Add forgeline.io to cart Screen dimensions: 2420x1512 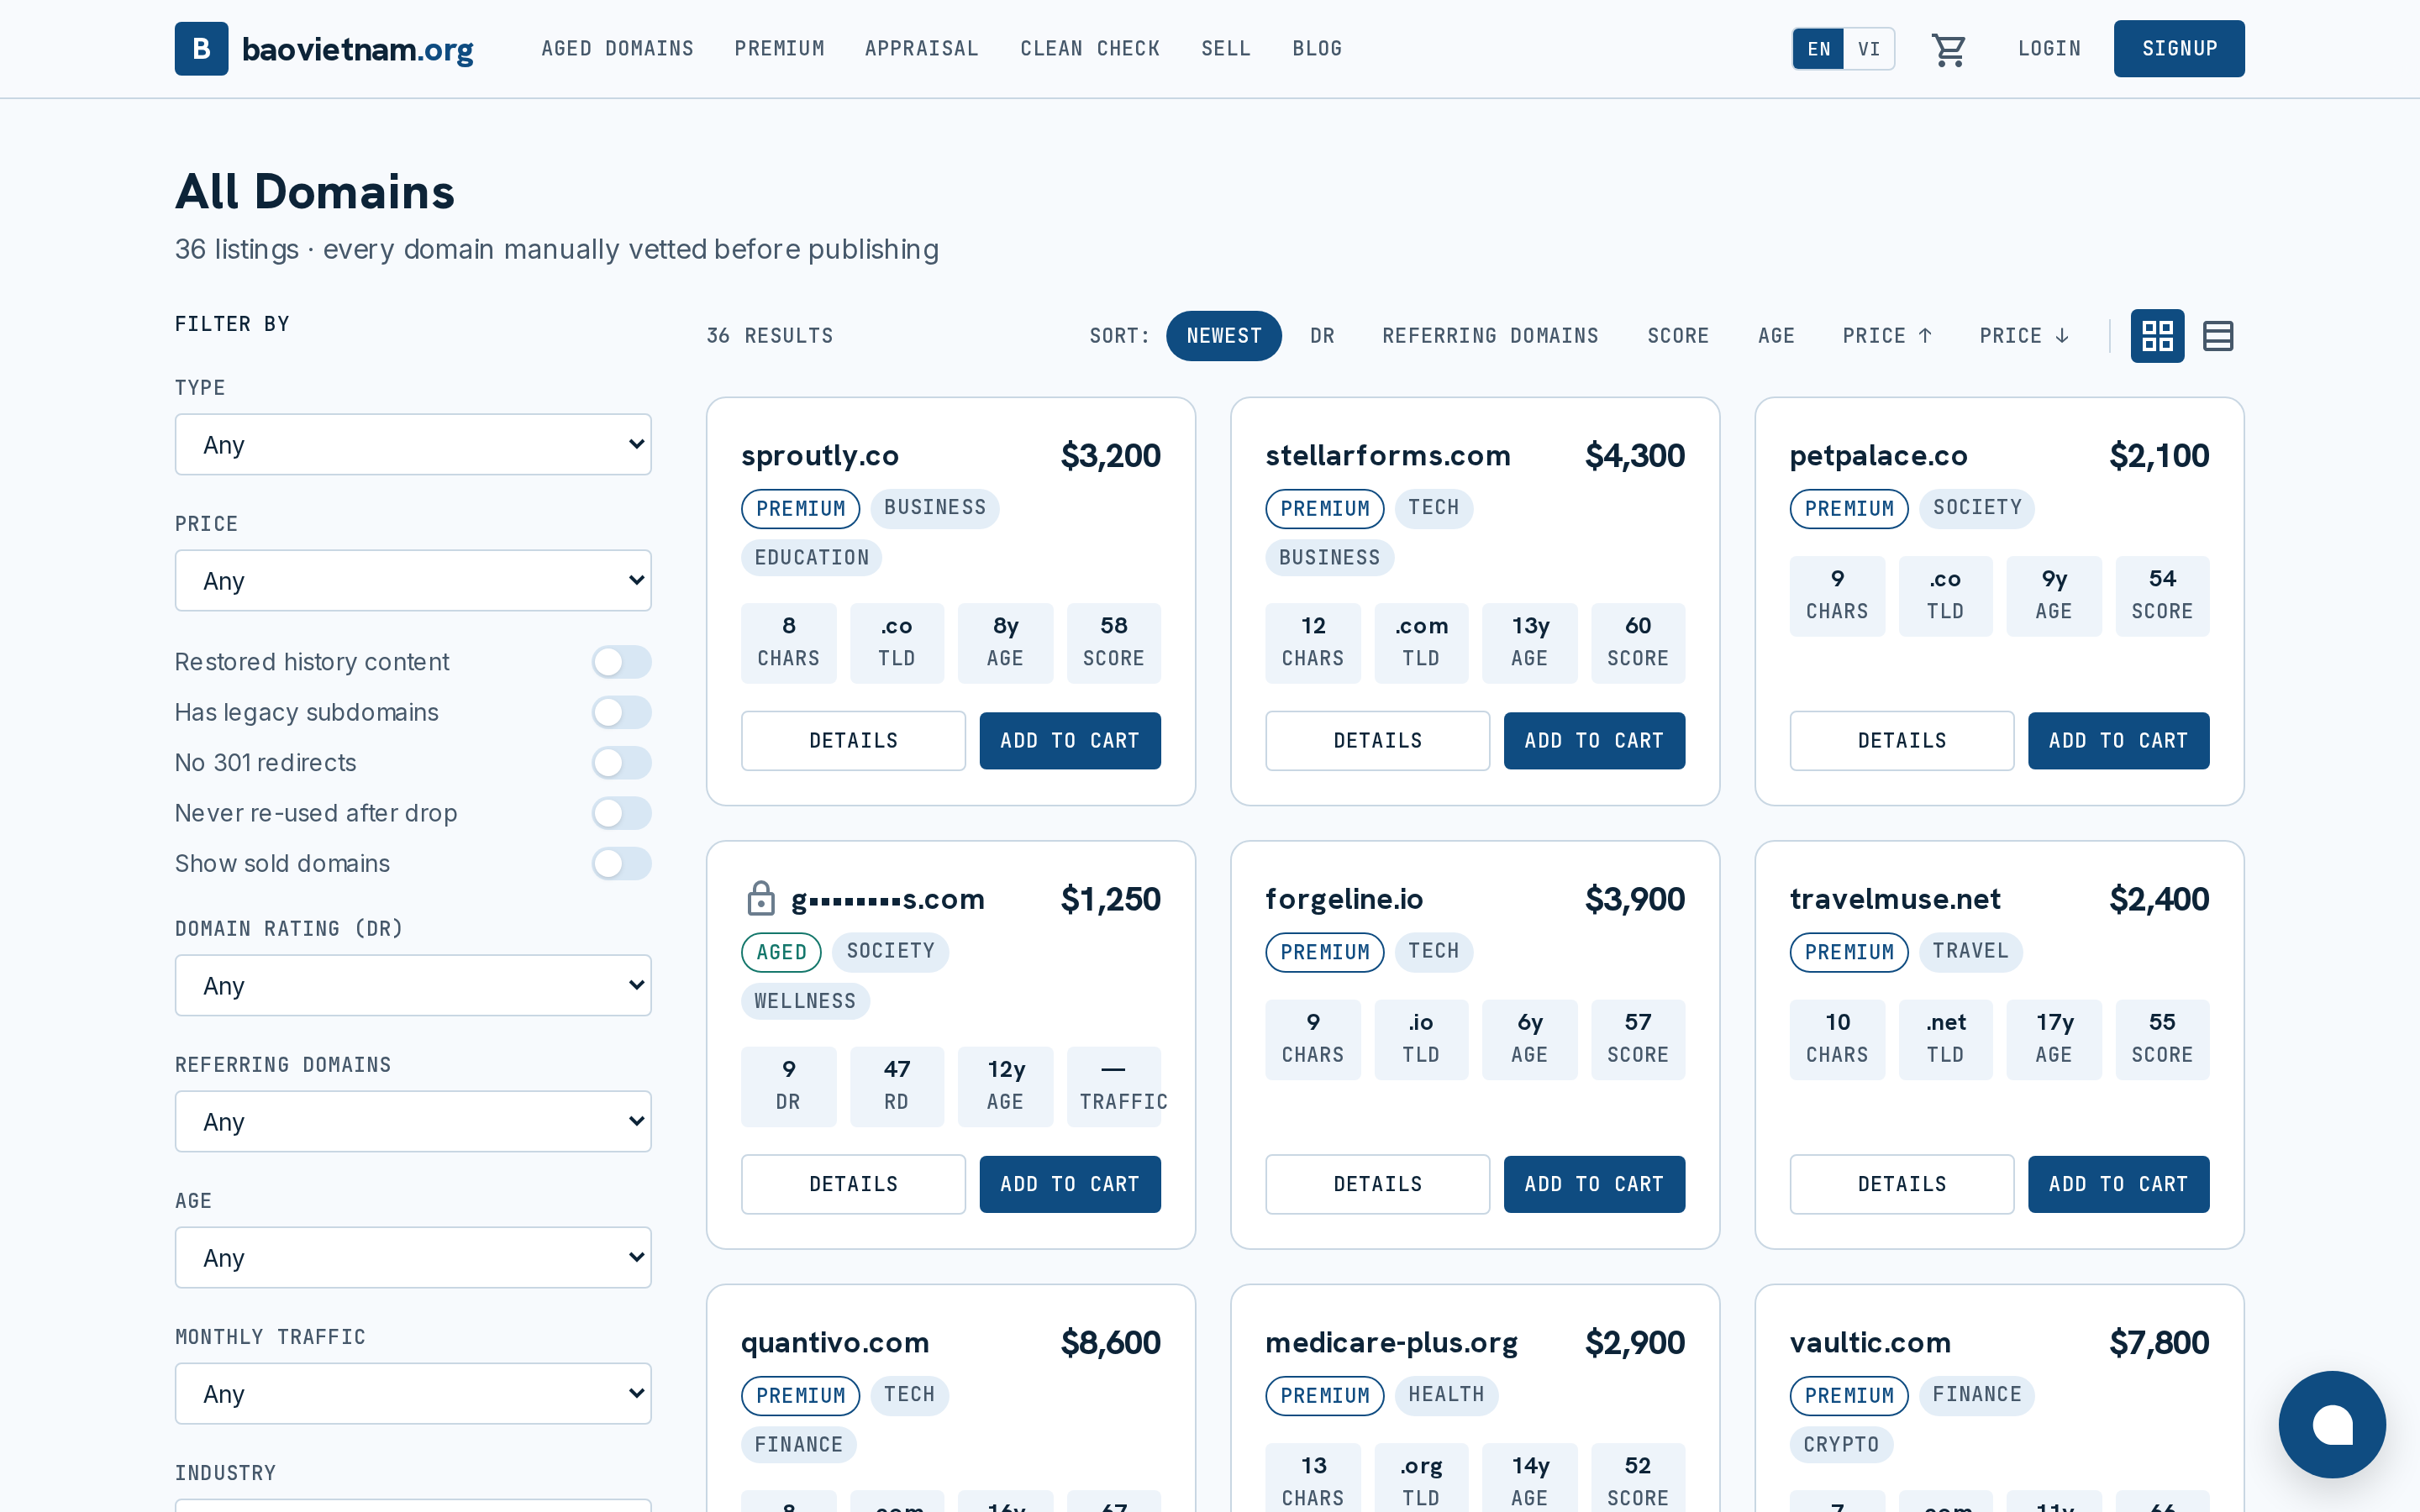(x=1594, y=1185)
